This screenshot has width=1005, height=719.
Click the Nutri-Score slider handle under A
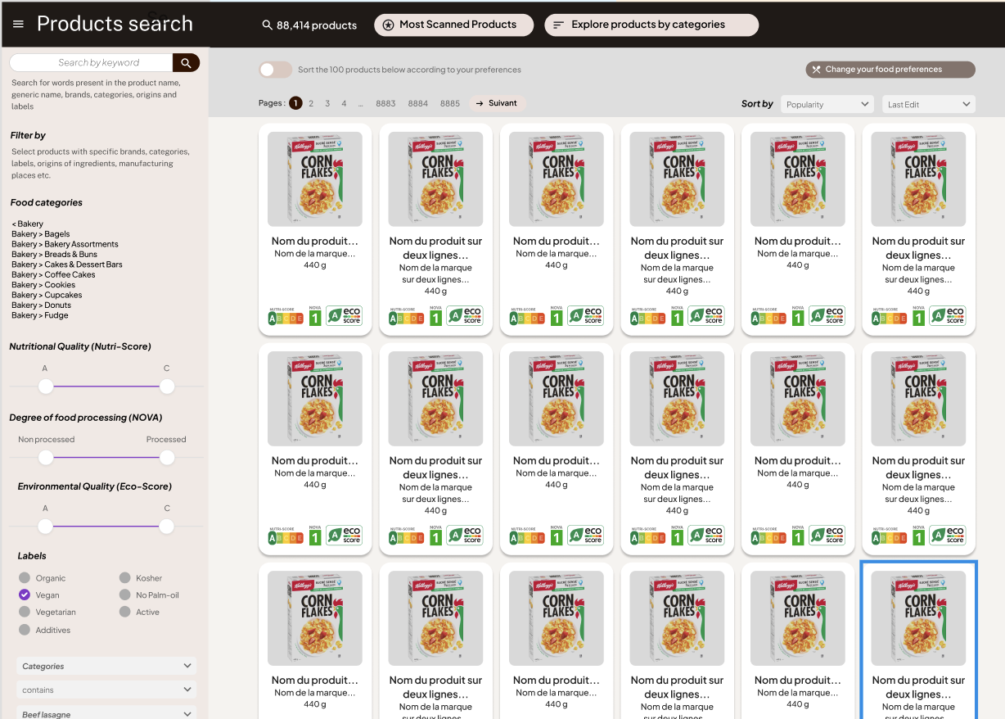pyautogui.click(x=46, y=387)
